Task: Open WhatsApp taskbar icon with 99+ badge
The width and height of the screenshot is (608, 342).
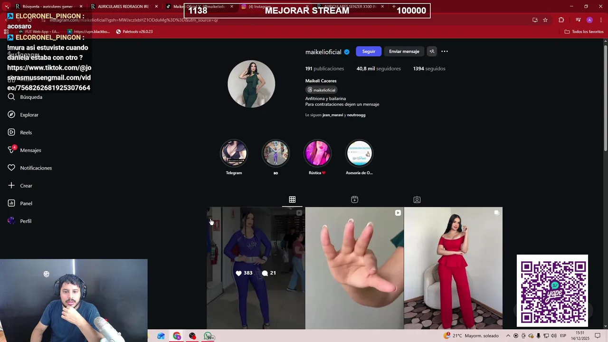Action: click(x=209, y=336)
